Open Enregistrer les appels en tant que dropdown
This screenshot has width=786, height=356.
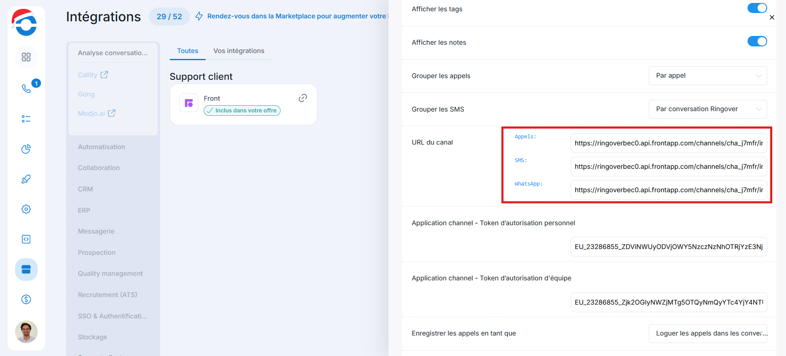pos(707,333)
